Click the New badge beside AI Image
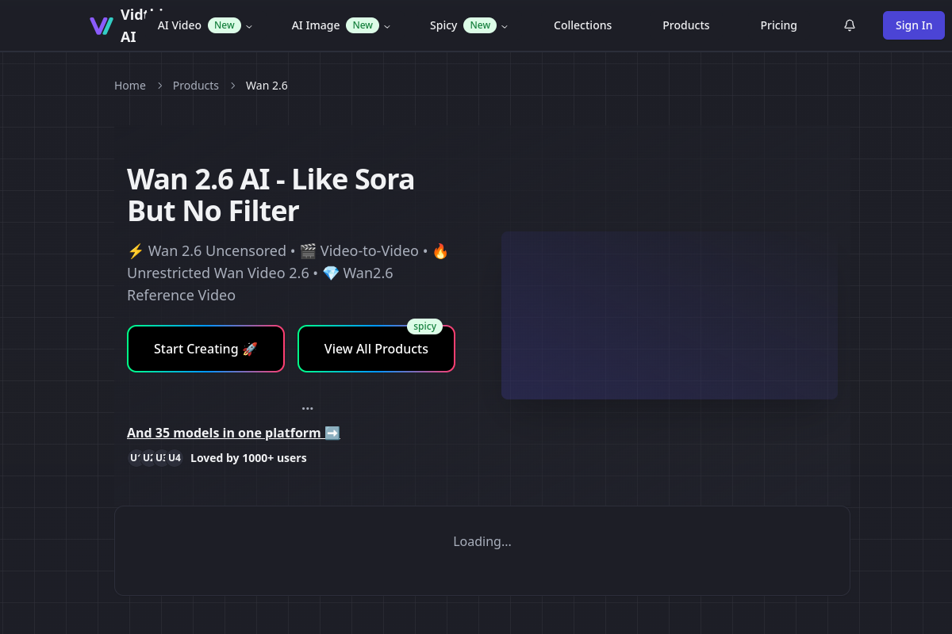Viewport: 952px width, 634px height. [x=363, y=25]
